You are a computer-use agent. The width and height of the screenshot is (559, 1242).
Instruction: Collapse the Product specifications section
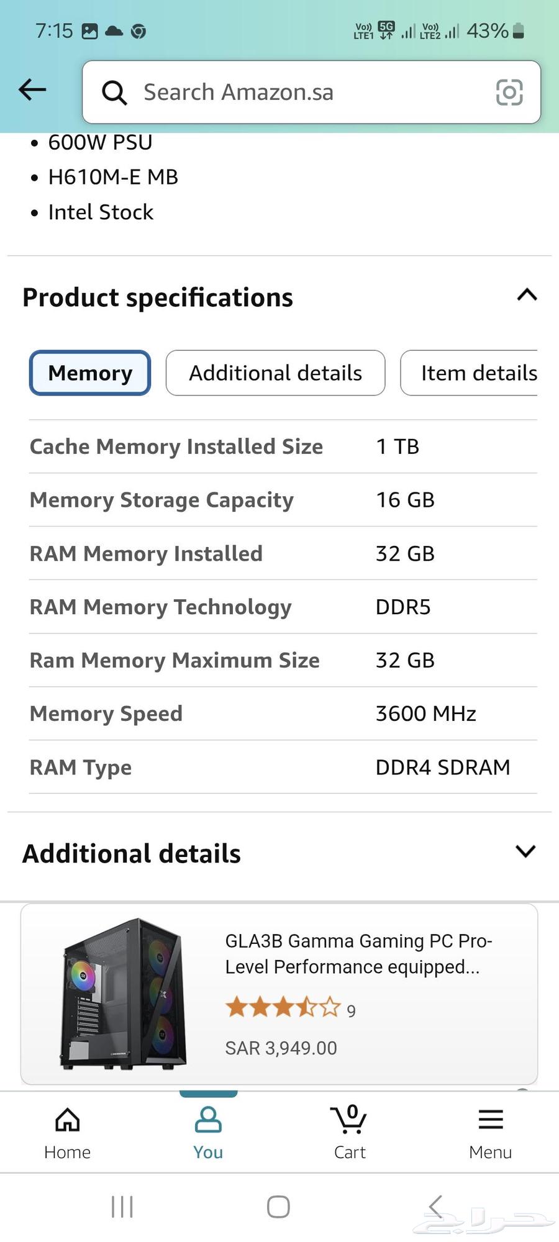pyautogui.click(x=527, y=295)
